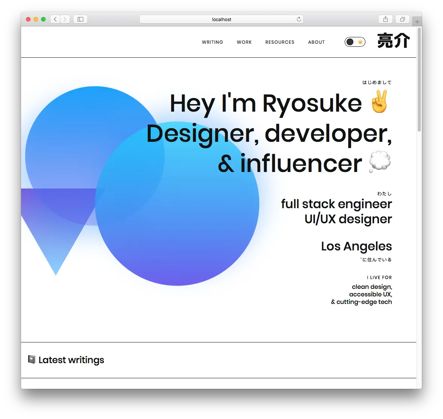Click the 亮介 site logo
This screenshot has height=419, width=443.
(x=394, y=41)
